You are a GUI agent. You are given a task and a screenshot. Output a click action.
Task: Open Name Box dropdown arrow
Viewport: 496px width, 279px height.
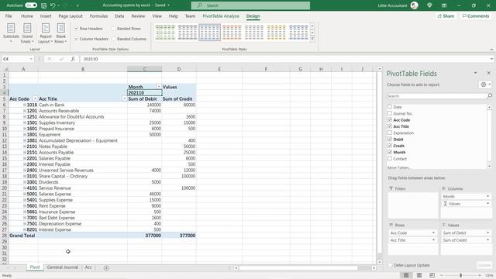(31, 59)
